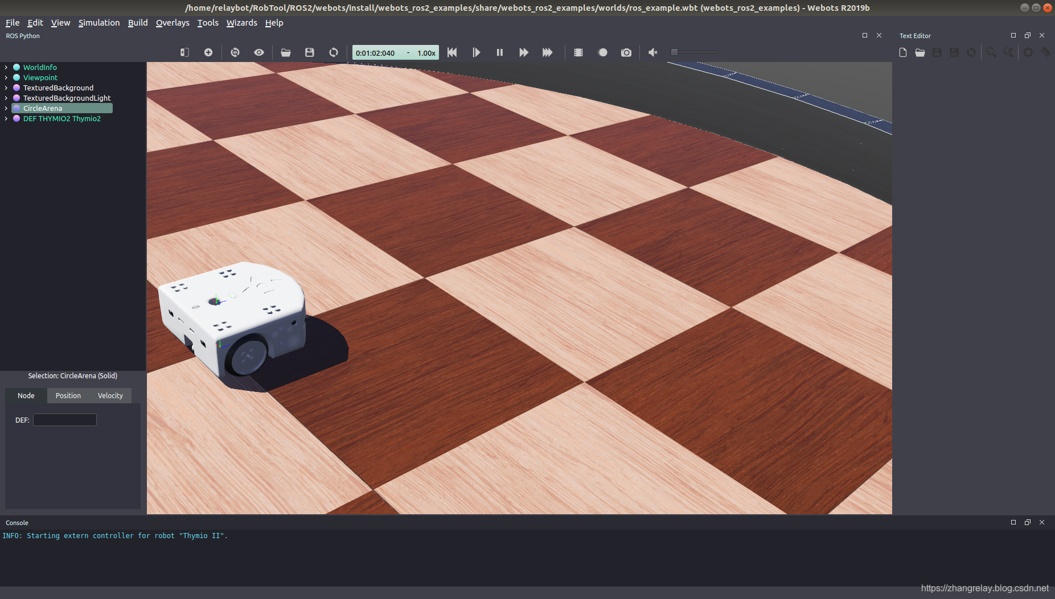Toggle the eye view options icon

click(x=259, y=52)
